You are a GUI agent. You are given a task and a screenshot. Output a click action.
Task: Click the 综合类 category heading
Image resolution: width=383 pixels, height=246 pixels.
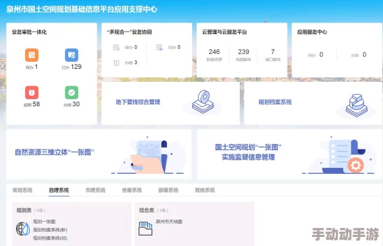[x=146, y=210]
